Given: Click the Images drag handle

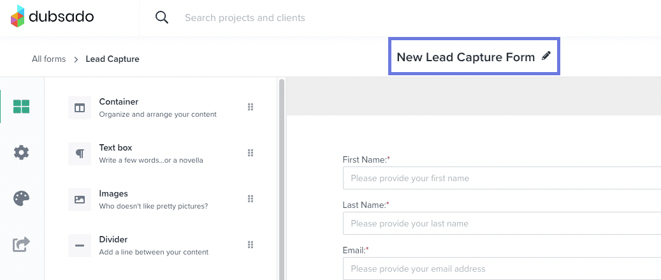Looking at the screenshot, I should tap(251, 199).
